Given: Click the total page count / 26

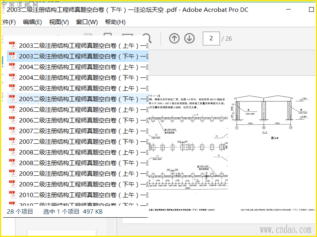Looking at the screenshot, I should click(227, 38).
